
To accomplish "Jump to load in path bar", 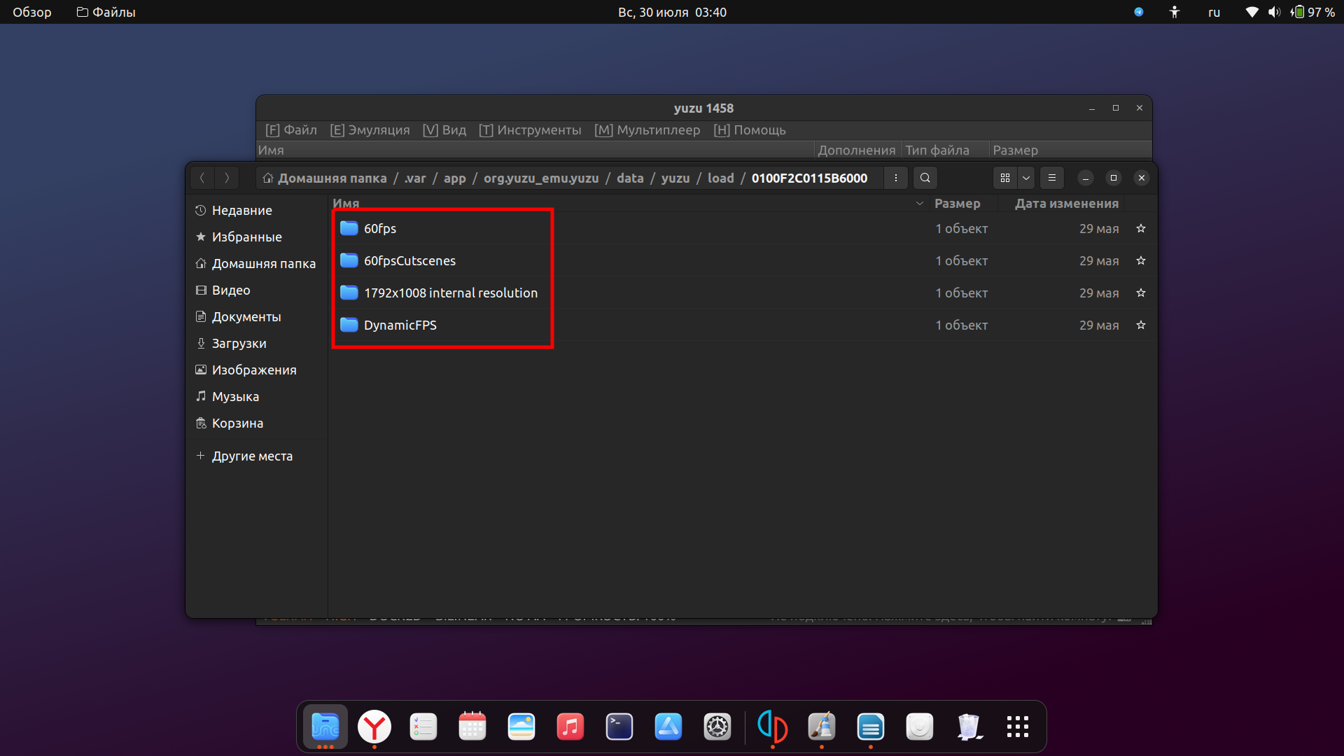I will tap(721, 178).
